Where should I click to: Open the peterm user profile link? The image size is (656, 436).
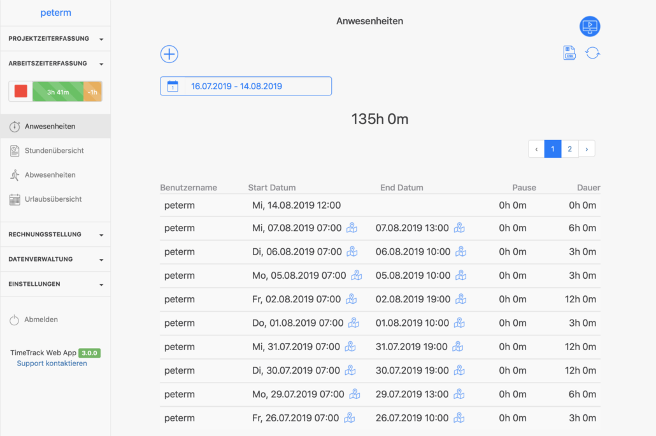[x=55, y=13]
